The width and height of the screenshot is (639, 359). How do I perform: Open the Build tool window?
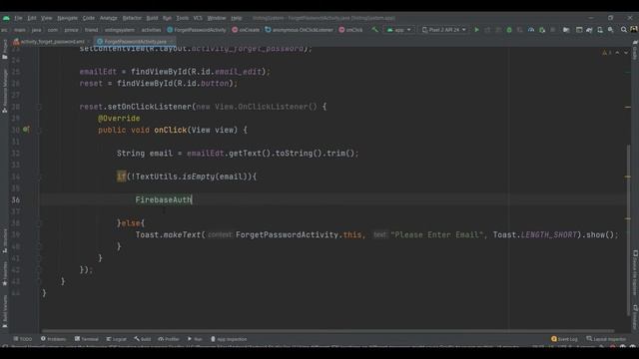[143, 339]
